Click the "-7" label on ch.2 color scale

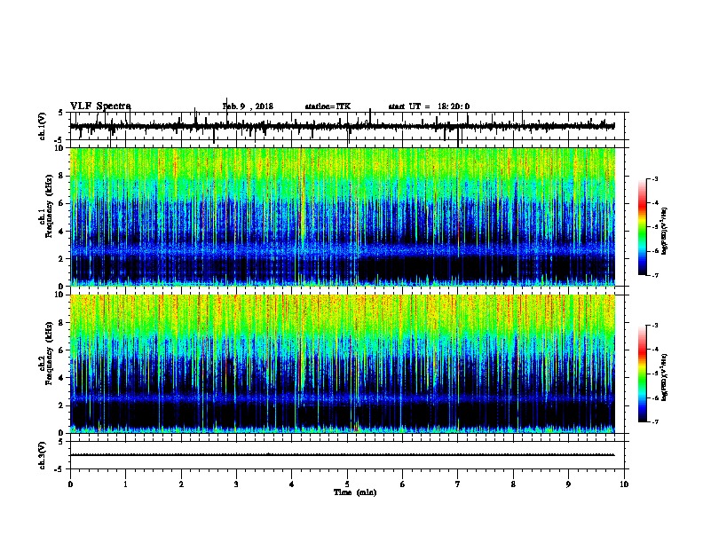pos(654,421)
